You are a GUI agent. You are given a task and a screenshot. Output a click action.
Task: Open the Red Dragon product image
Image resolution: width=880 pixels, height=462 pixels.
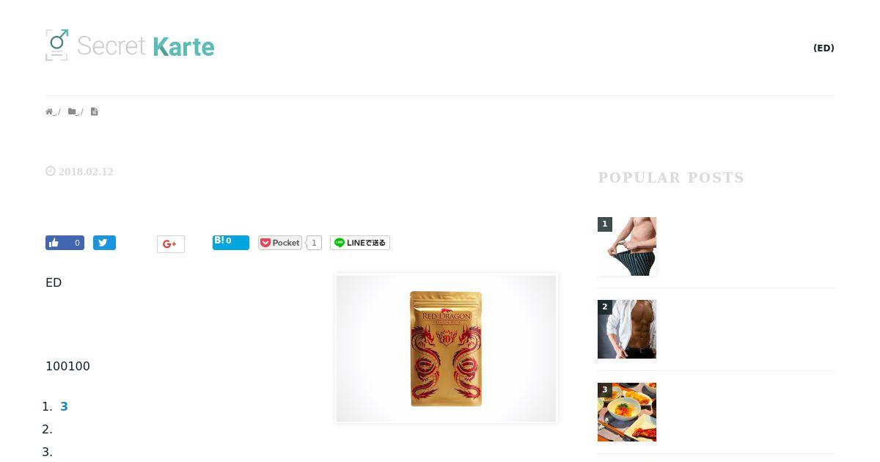point(446,348)
